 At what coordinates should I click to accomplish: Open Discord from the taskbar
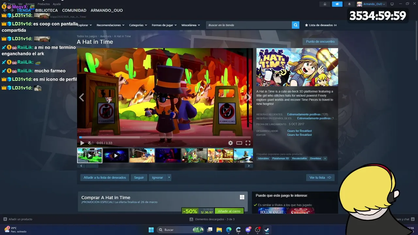pos(248,230)
